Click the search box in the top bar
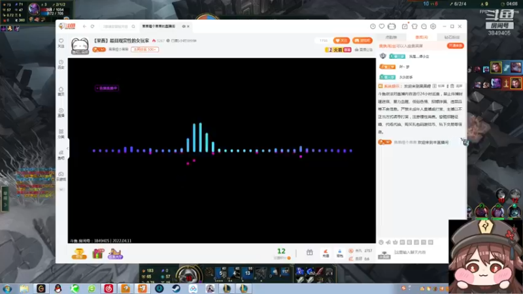Image resolution: width=523 pixels, height=294 pixels. pyautogui.click(x=116, y=26)
